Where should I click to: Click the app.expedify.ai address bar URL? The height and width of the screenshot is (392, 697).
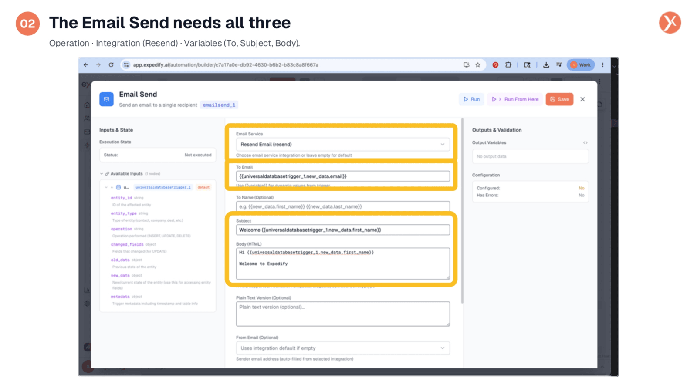(x=226, y=65)
